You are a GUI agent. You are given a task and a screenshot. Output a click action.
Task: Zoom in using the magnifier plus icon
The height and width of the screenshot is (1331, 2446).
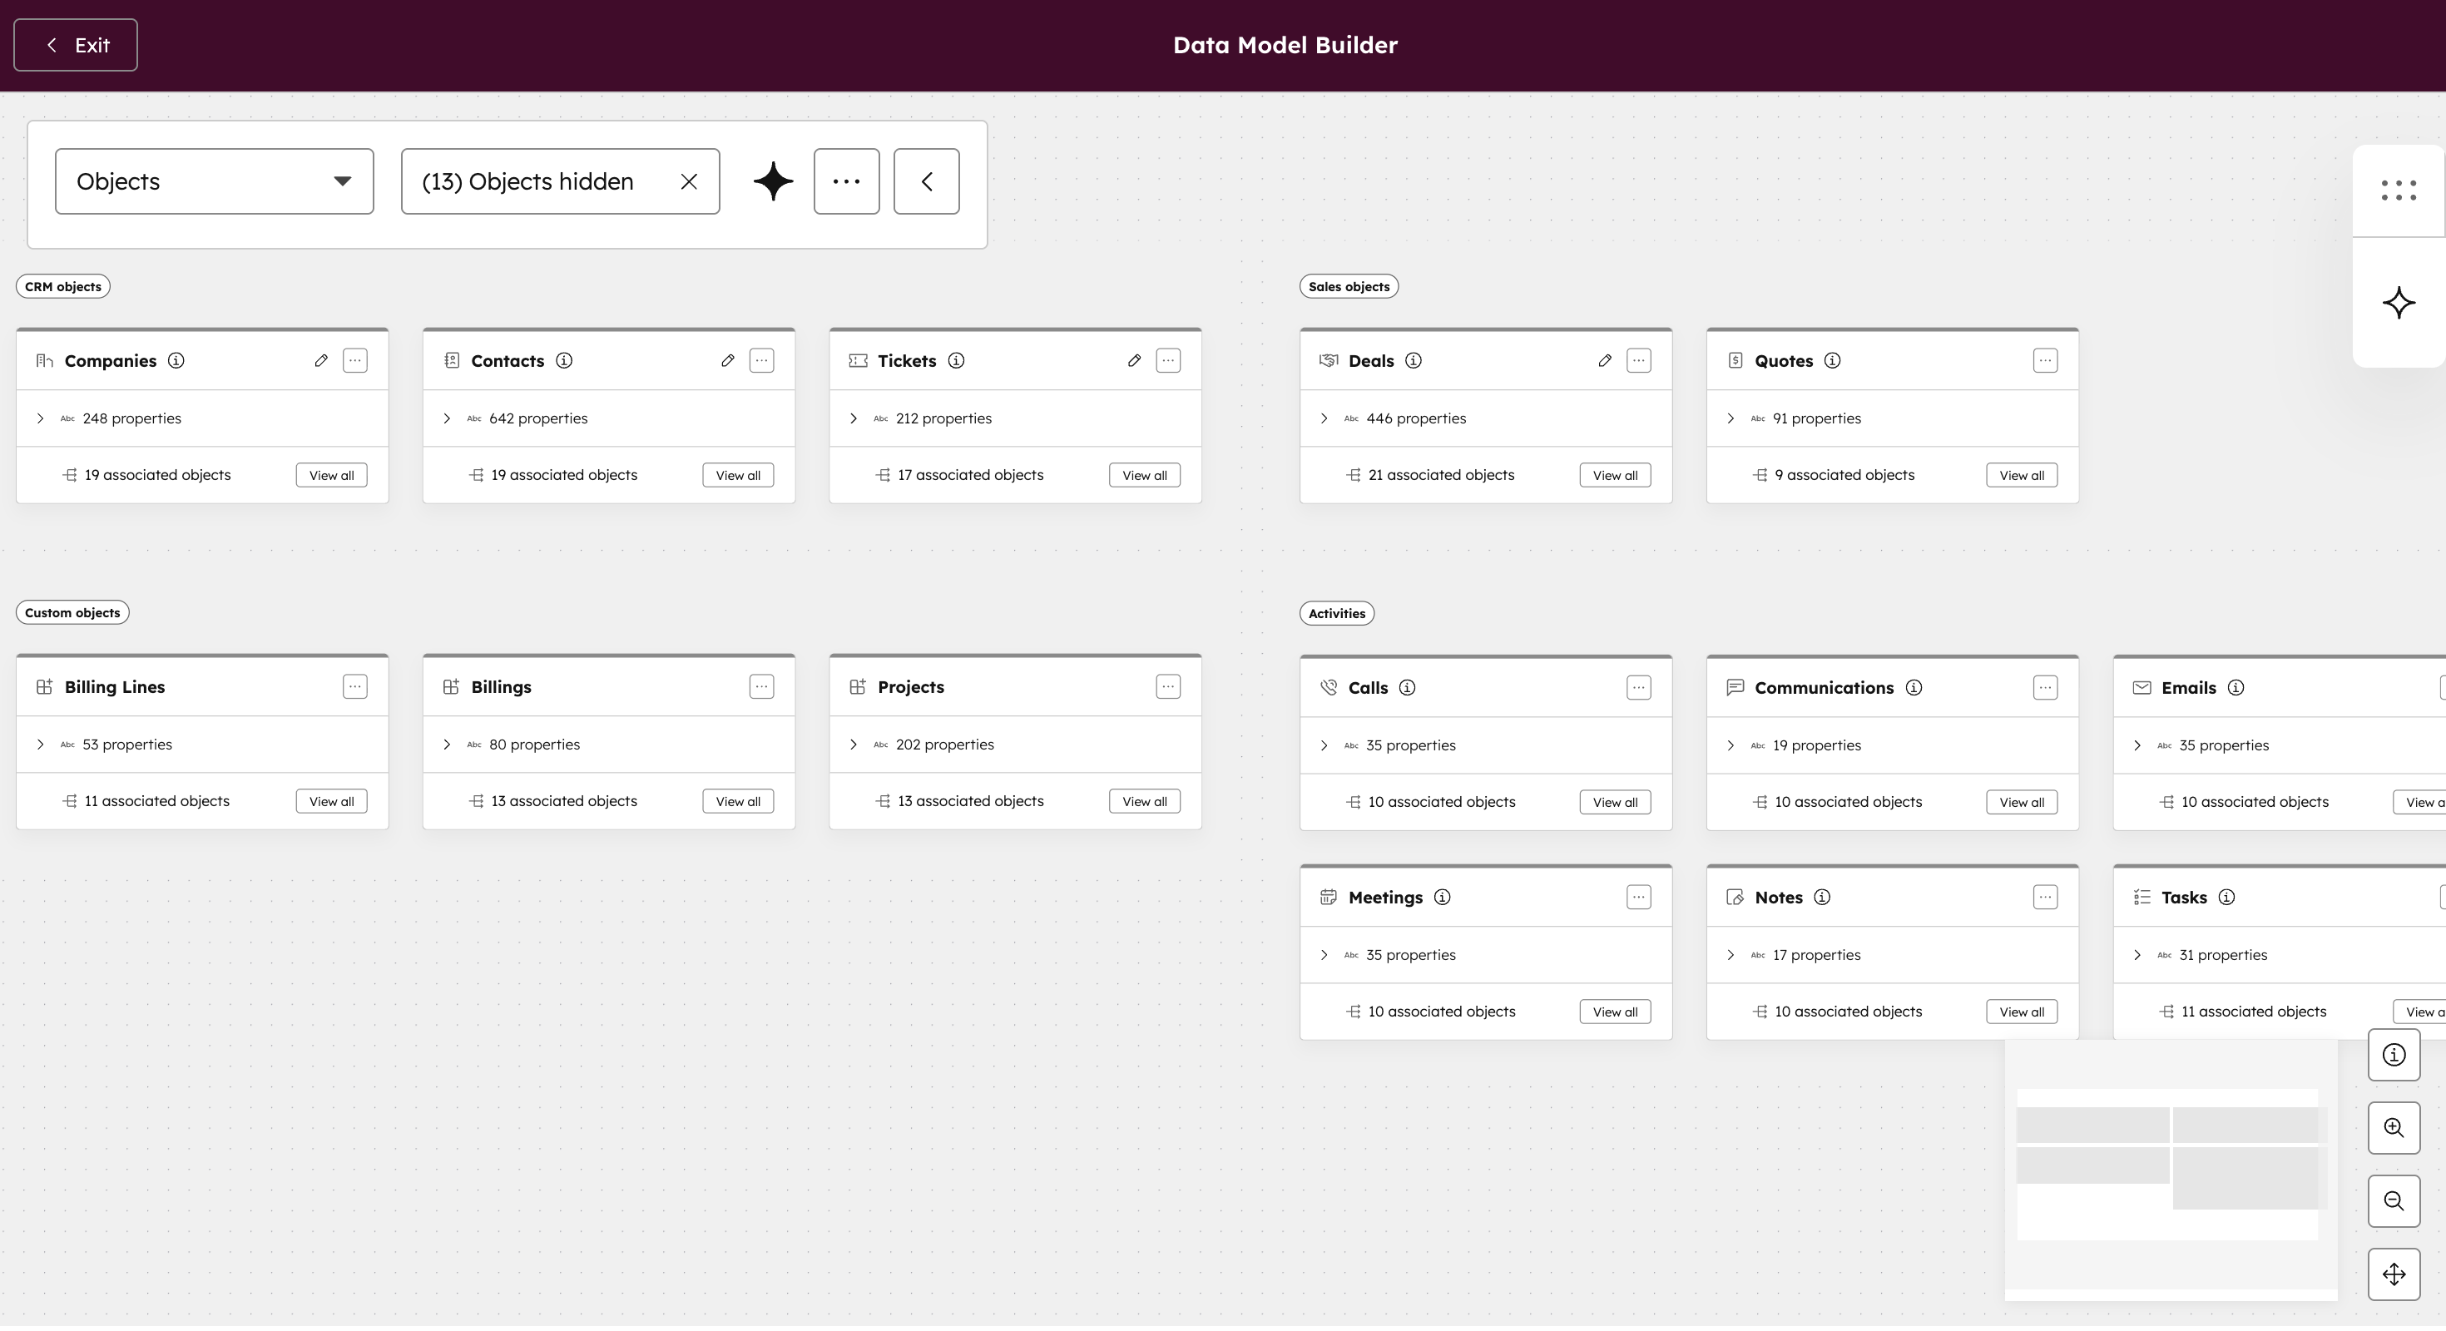pos(2394,1128)
